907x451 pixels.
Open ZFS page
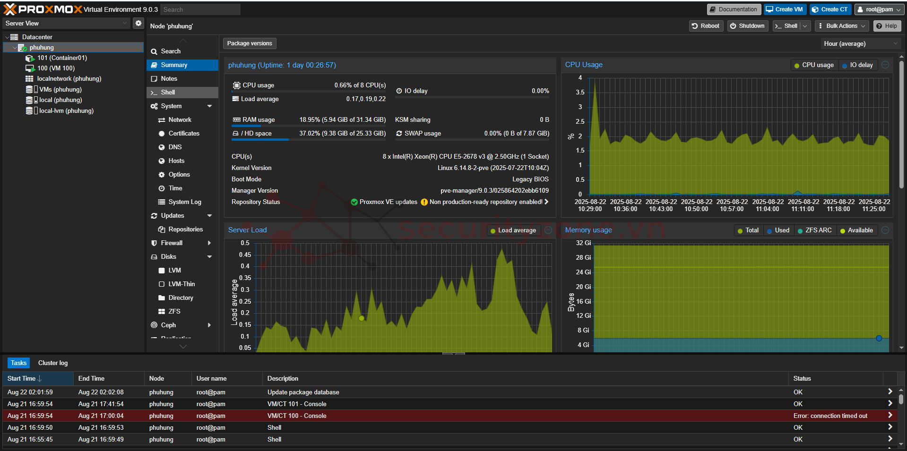(x=182, y=312)
